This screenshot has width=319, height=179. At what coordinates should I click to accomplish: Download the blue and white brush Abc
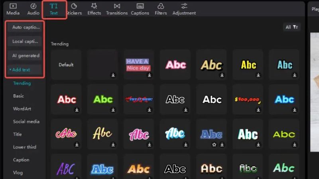click(185, 144)
